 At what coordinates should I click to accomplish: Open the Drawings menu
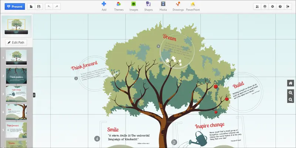178,6
